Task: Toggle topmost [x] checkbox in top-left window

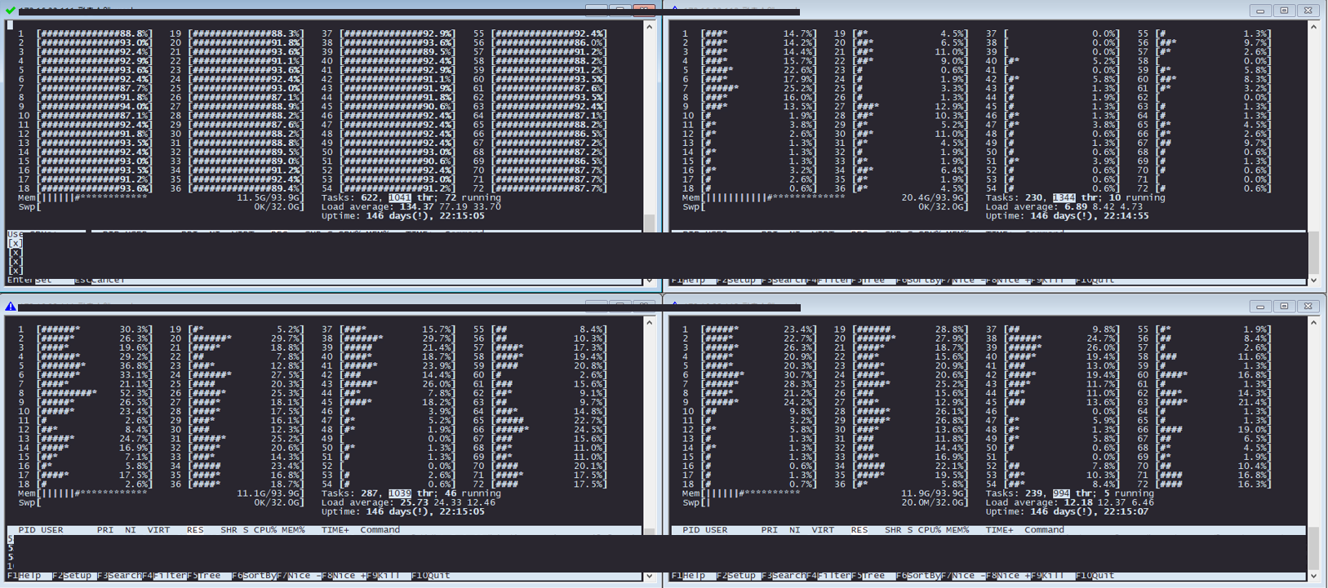Action: click(x=16, y=244)
